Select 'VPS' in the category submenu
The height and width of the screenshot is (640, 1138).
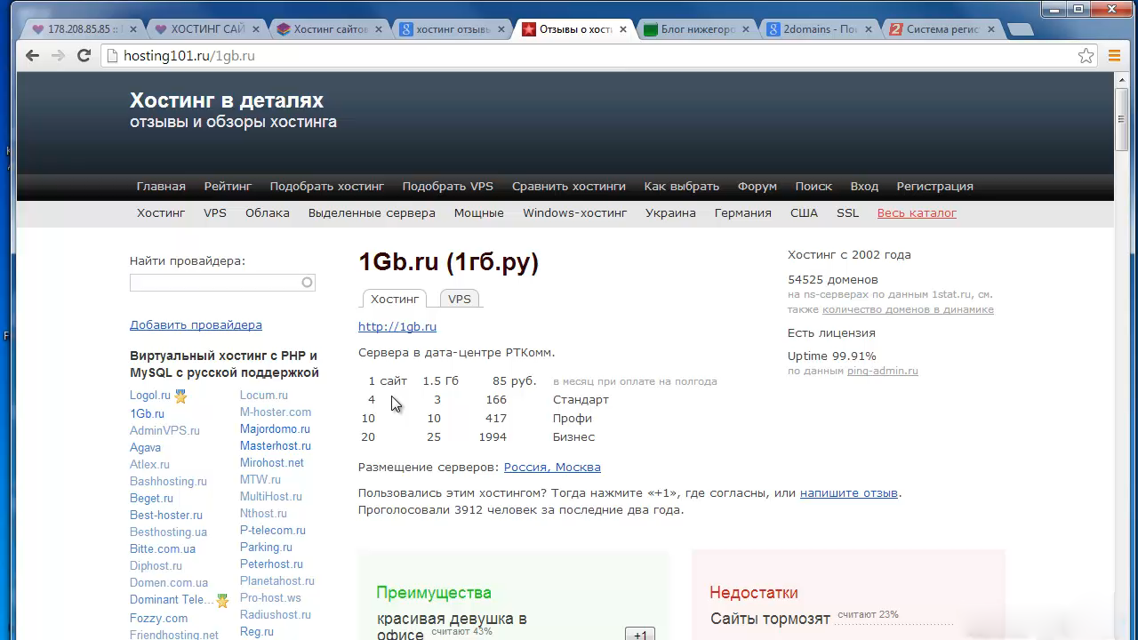[215, 213]
